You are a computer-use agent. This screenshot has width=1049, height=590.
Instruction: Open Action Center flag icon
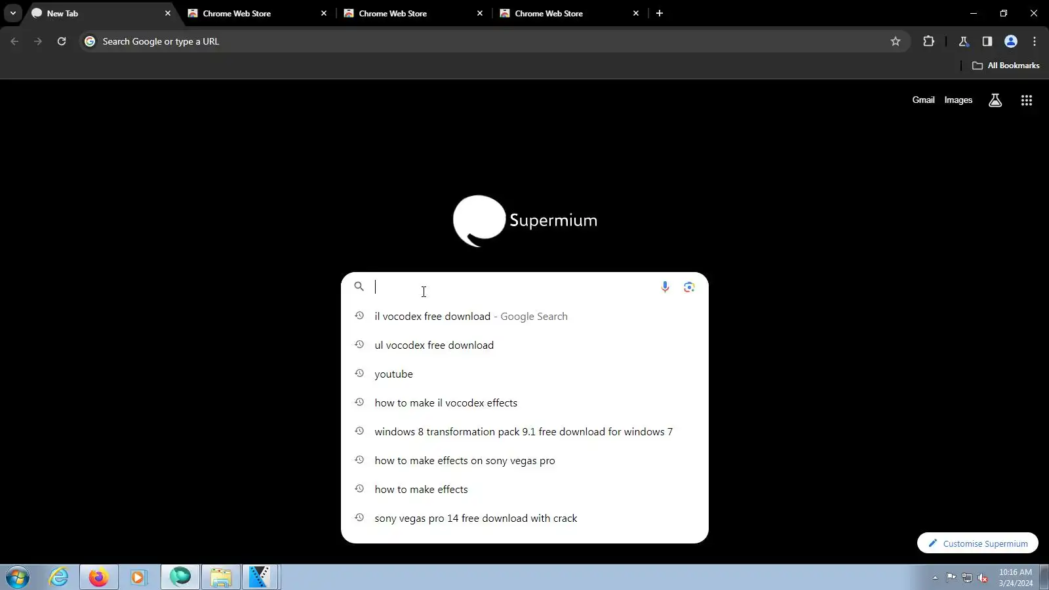pyautogui.click(x=951, y=578)
